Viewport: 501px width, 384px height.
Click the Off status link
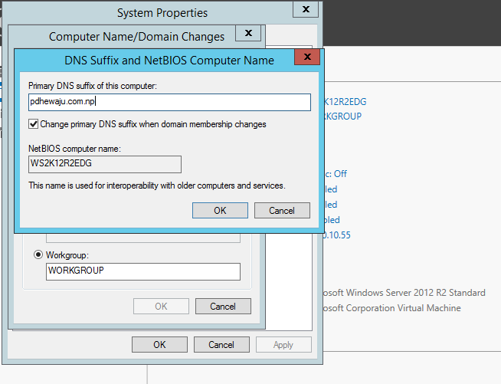pos(335,174)
